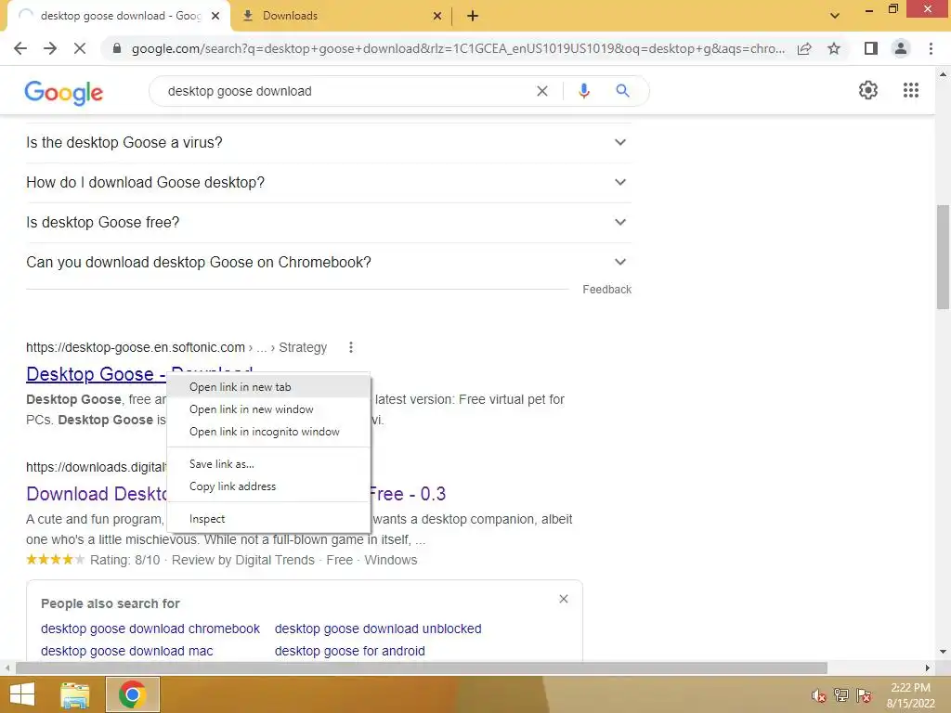Go back using the browser back arrow
The height and width of the screenshot is (713, 951).
[20, 48]
